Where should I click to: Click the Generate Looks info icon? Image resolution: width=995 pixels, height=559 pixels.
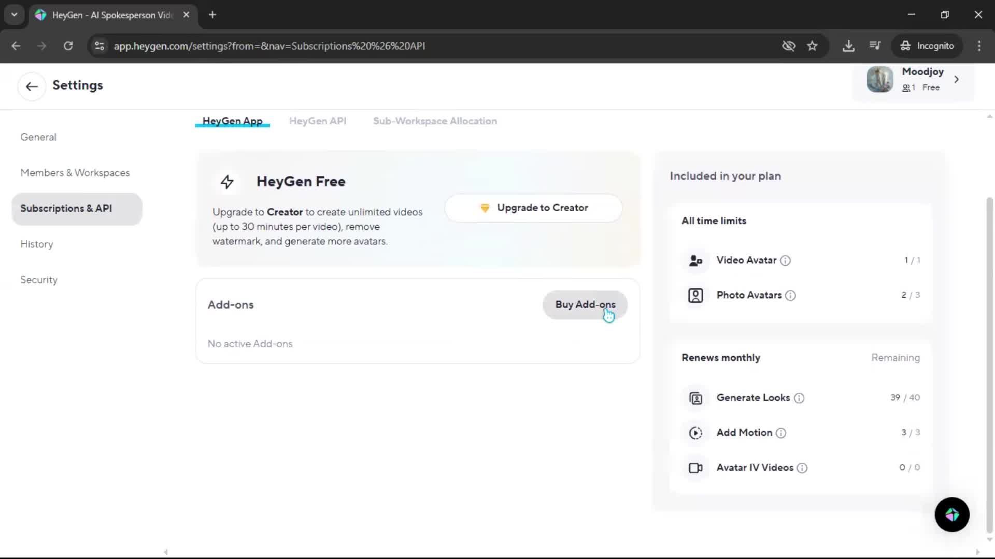pyautogui.click(x=799, y=398)
